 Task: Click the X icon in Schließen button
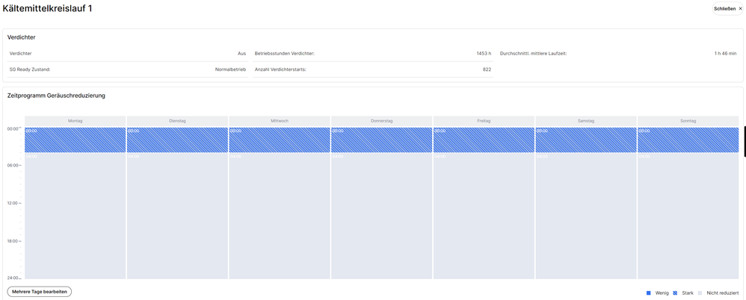(740, 9)
